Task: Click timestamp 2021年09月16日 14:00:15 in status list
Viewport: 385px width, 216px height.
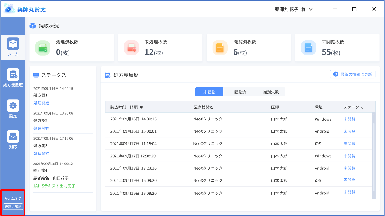Action: coord(53,89)
